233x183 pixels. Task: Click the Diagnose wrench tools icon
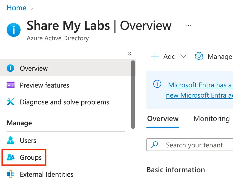[x=10, y=102]
